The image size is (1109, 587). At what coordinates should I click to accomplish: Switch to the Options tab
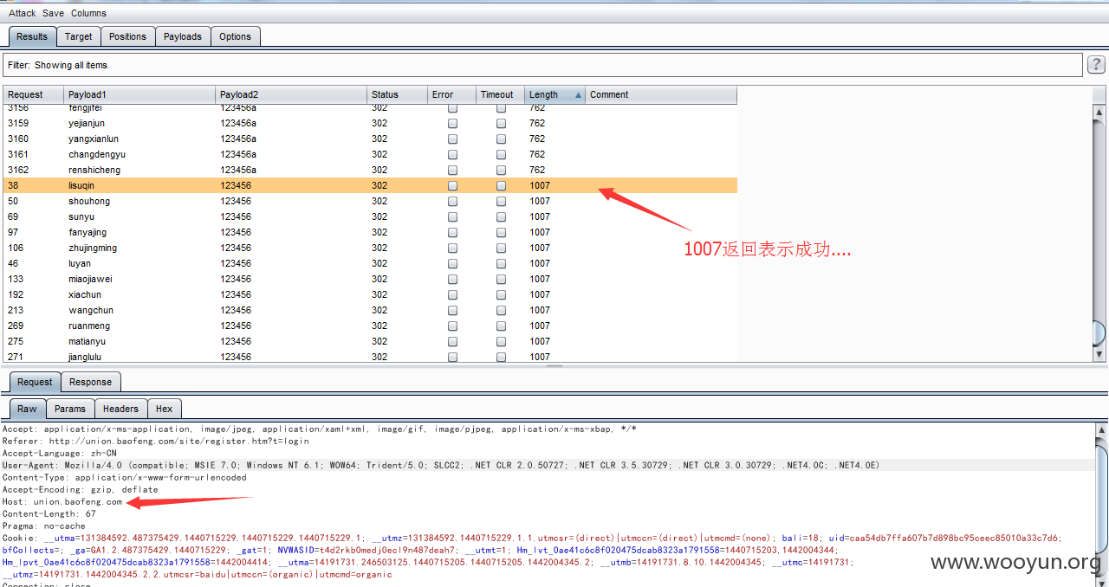[x=235, y=36]
